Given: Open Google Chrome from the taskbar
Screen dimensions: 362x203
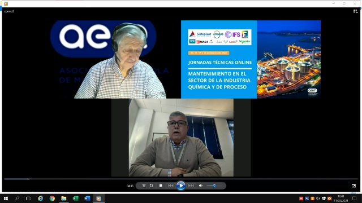Looking at the screenshot, I should pos(52,198).
